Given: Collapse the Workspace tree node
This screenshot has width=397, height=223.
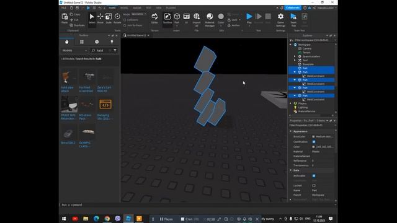Looking at the screenshot, I should 291,45.
